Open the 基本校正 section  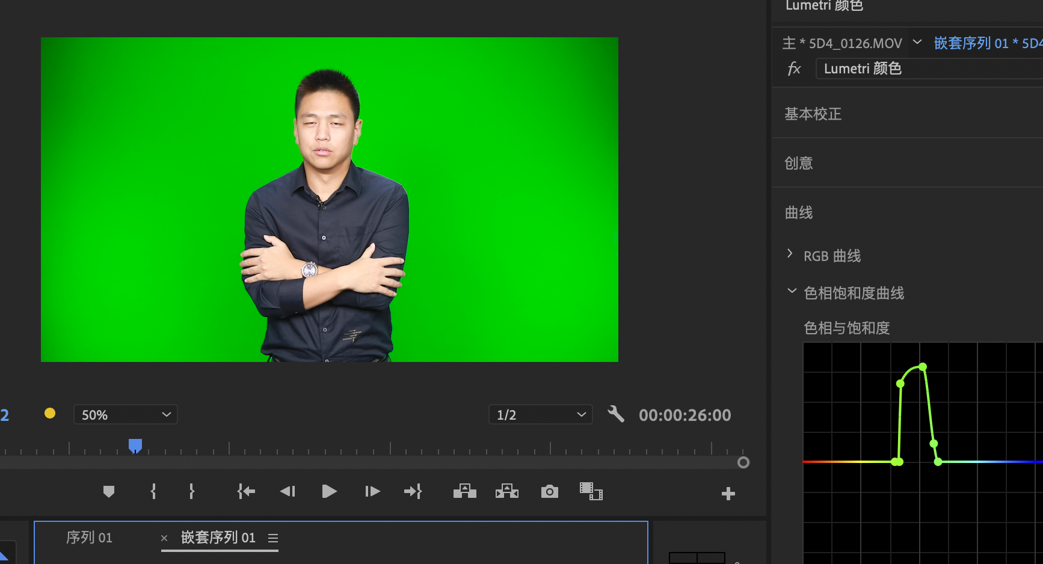point(813,114)
